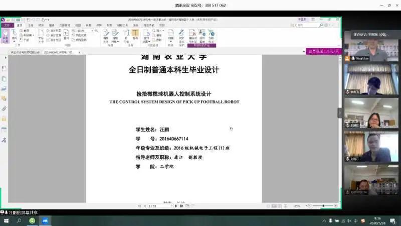Open the Windows Start menu

pyautogui.click(x=6, y=220)
